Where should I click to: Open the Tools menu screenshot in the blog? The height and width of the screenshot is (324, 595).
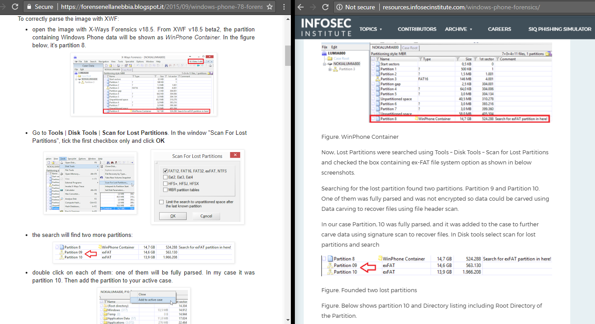(x=91, y=184)
